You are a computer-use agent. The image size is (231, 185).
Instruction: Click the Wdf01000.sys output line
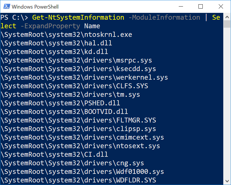pos(82,172)
